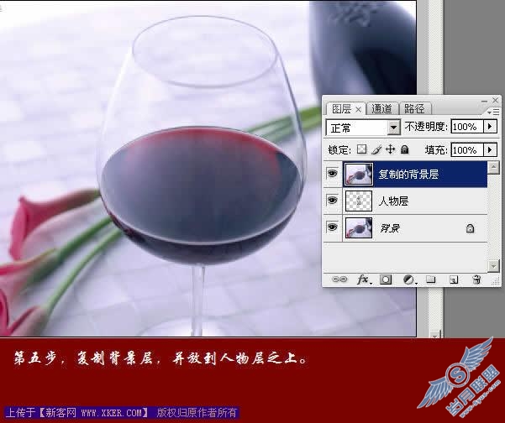Image resolution: width=505 pixels, height=423 pixels.
Task: Open the 填充 fill slider arrow
Action: (x=490, y=149)
